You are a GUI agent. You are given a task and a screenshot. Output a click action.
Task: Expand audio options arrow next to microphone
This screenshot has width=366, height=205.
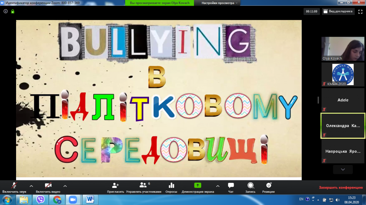pos(31,186)
